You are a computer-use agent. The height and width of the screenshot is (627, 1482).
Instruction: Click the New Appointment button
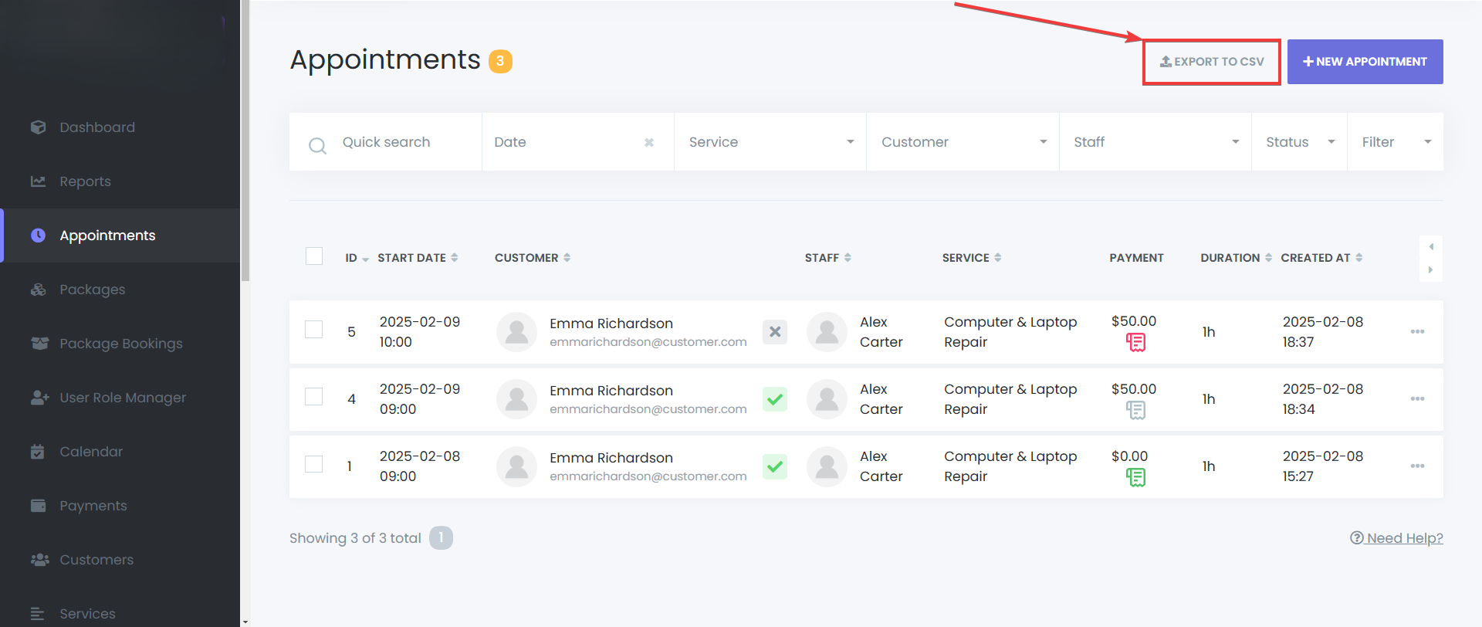pyautogui.click(x=1365, y=62)
